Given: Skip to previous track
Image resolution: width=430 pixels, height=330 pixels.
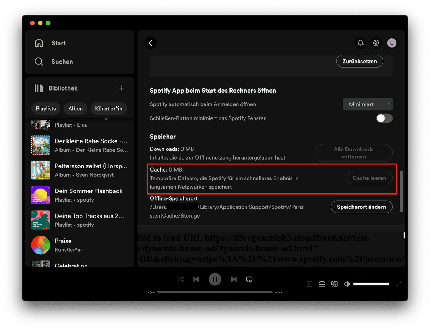Looking at the screenshot, I should [x=196, y=279].
